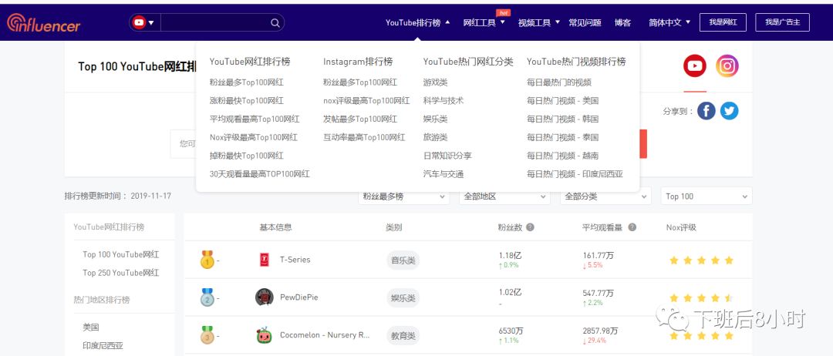
Task: Click the bronze rank 3 medal
Action: click(207, 335)
